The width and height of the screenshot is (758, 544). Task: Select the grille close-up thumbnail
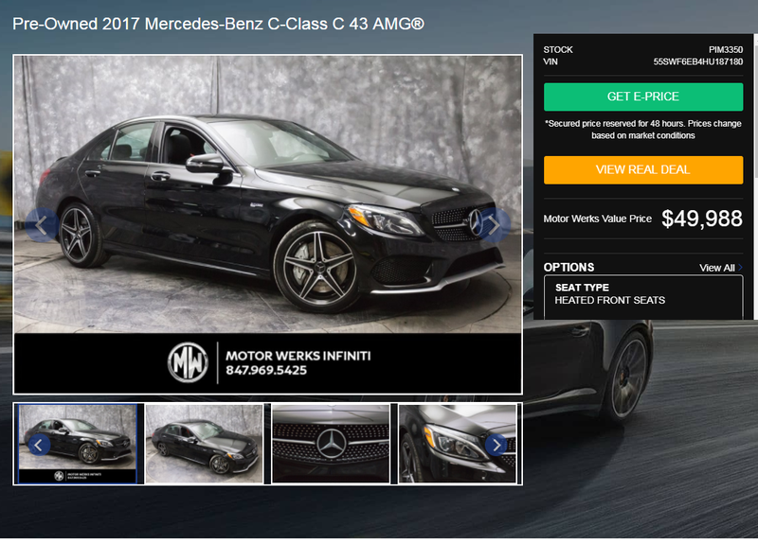pyautogui.click(x=331, y=444)
